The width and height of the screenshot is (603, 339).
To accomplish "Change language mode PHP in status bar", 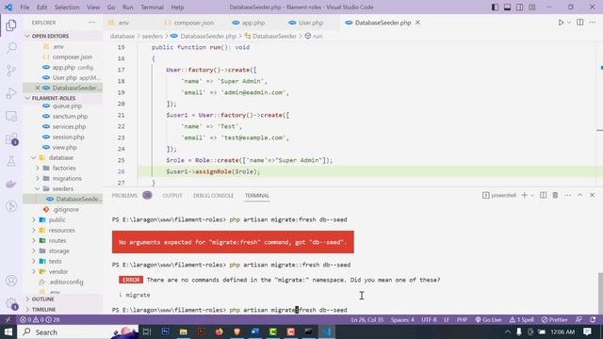I will coord(462,320).
